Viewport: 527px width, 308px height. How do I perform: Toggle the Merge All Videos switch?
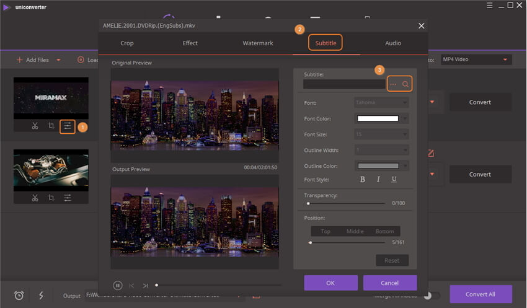tap(432, 296)
